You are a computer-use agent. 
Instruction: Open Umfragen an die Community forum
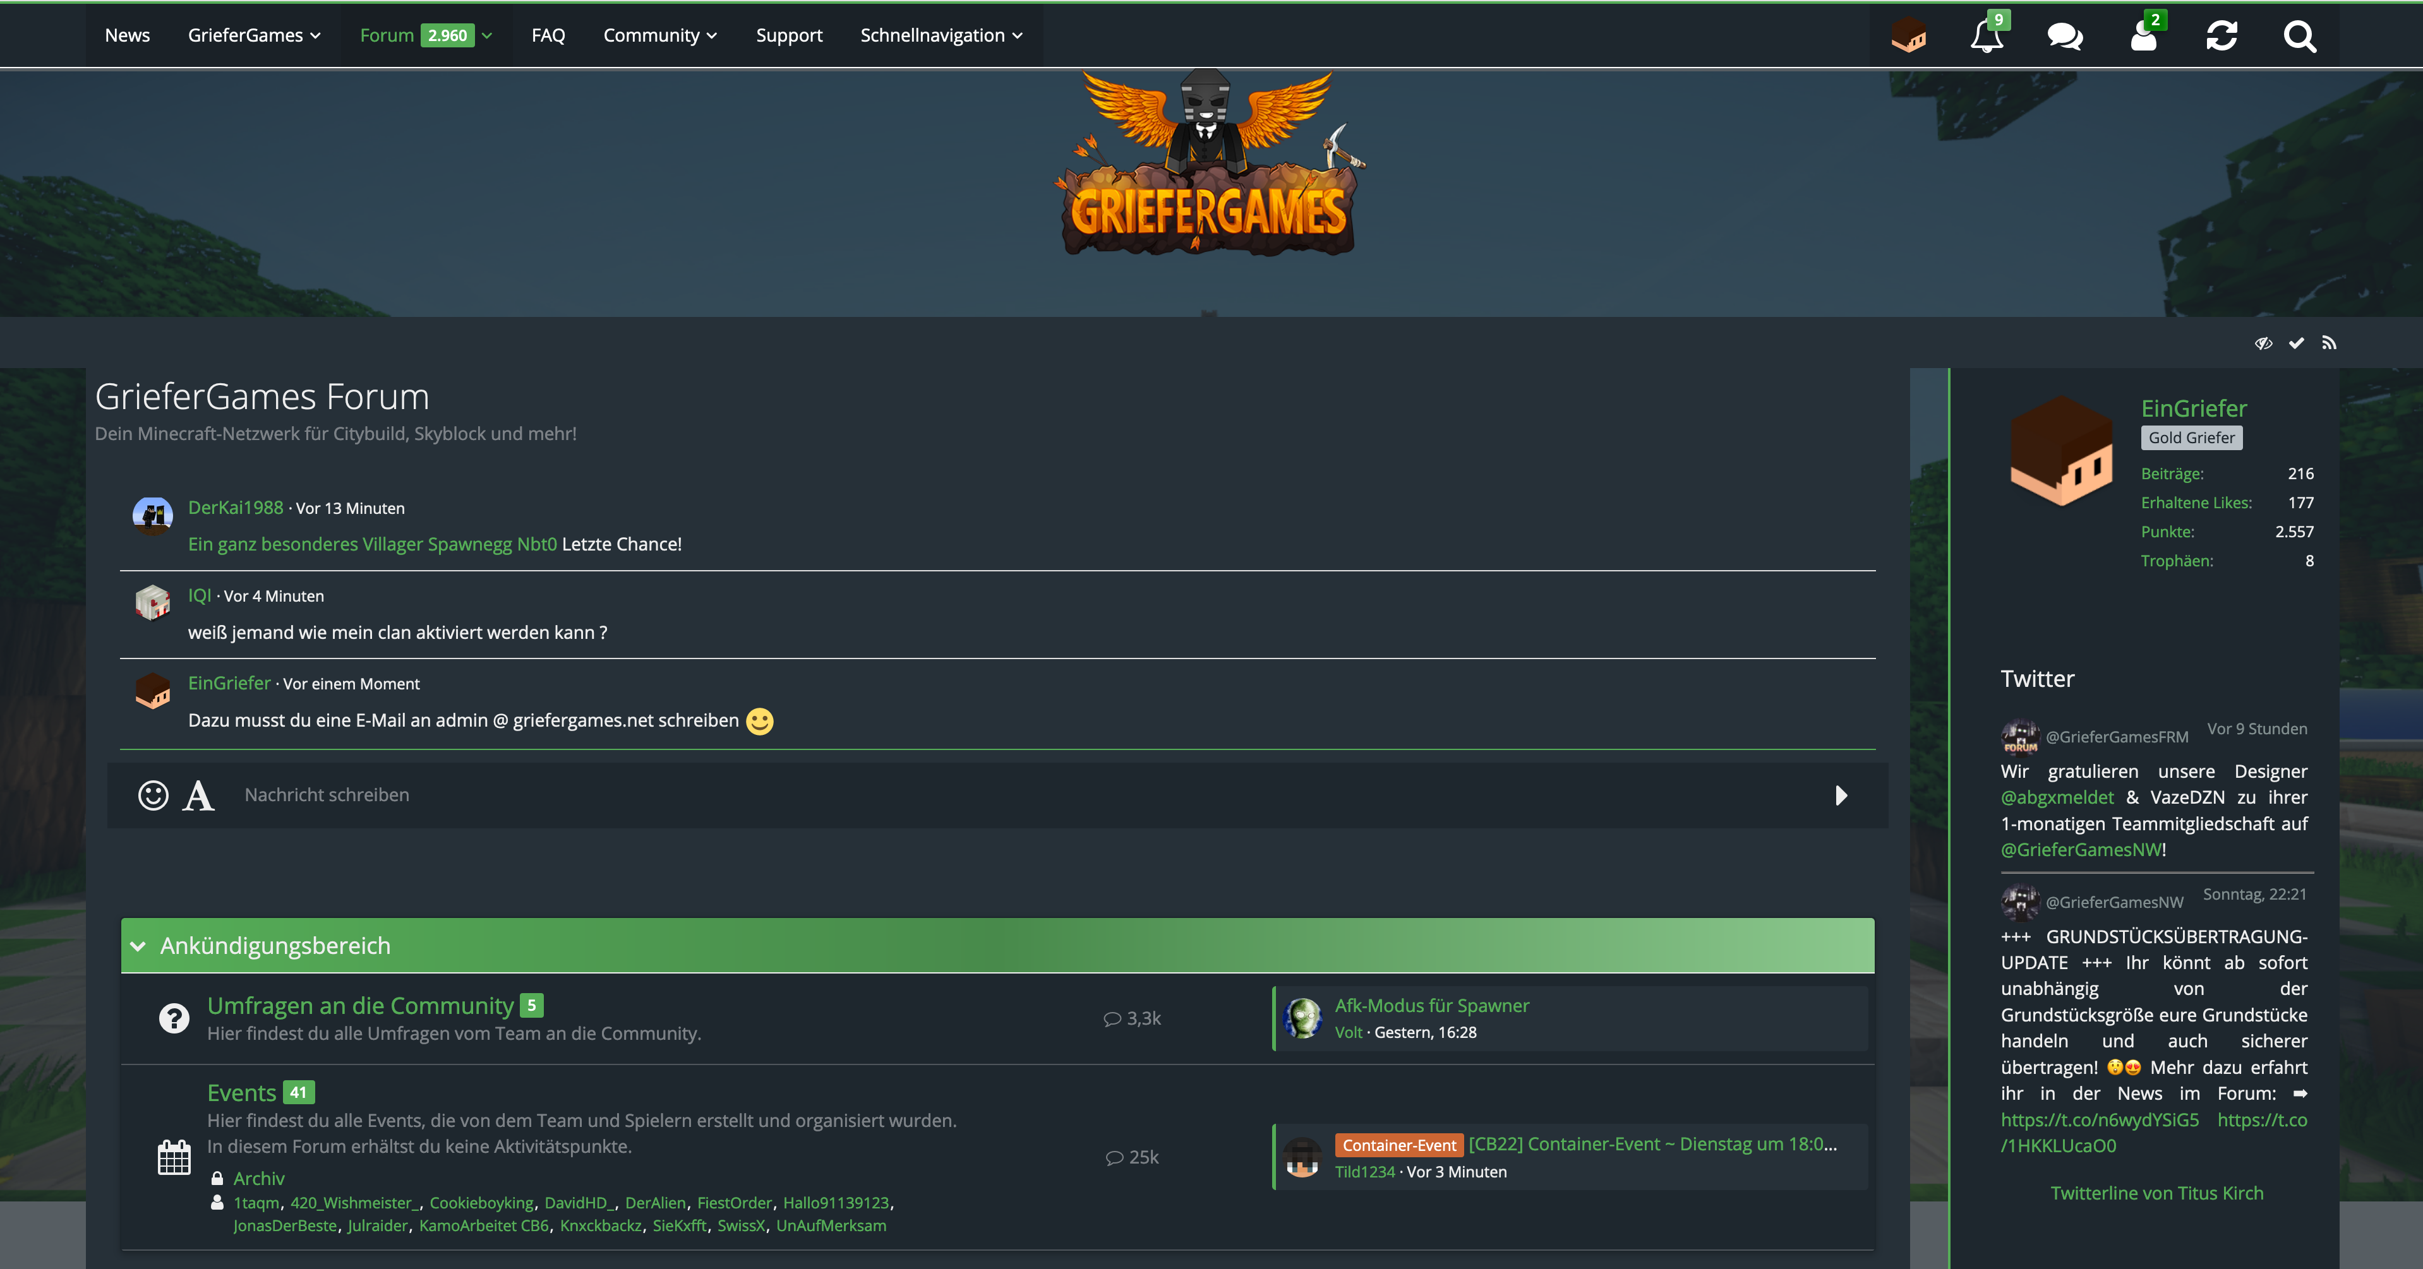point(360,1006)
